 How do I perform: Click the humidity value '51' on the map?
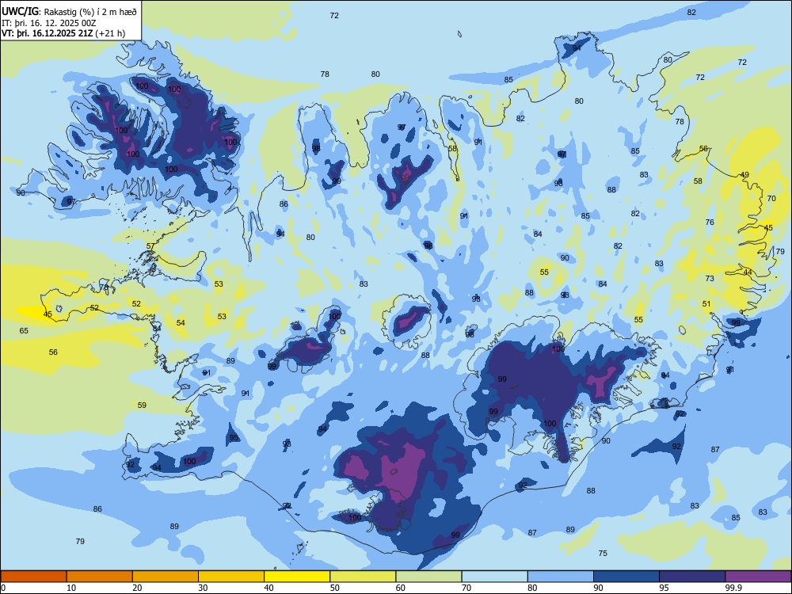pyautogui.click(x=706, y=303)
